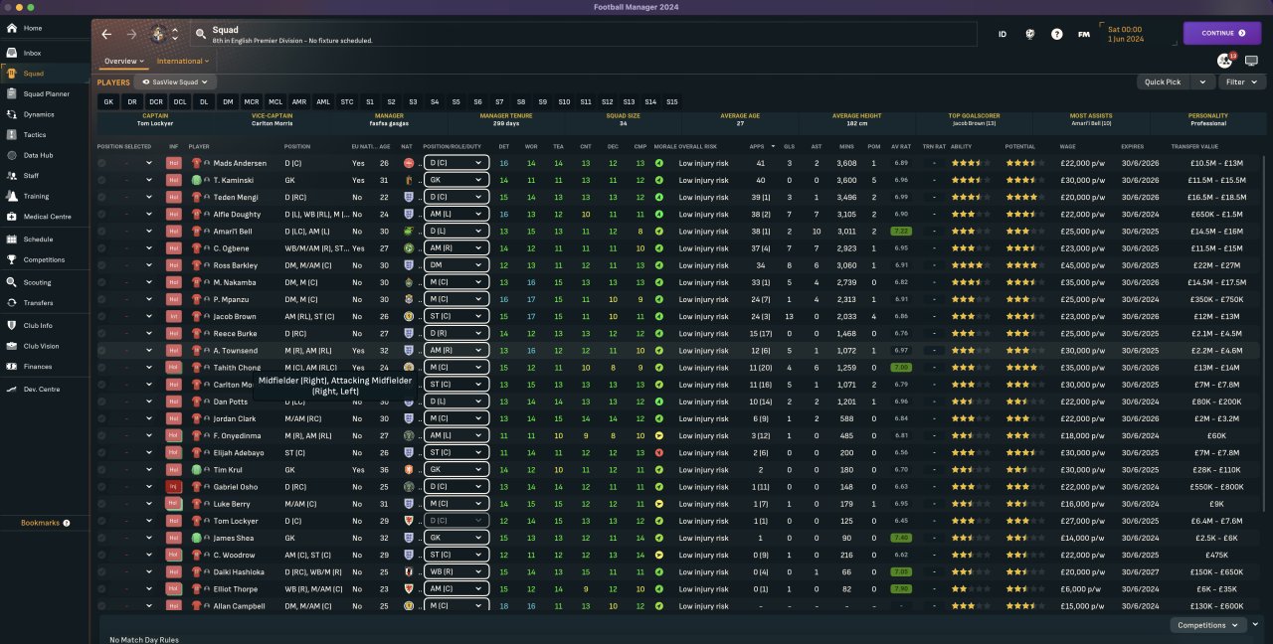Open the Bookmarks link in sidebar
This screenshot has height=644, width=1273.
tap(45, 523)
